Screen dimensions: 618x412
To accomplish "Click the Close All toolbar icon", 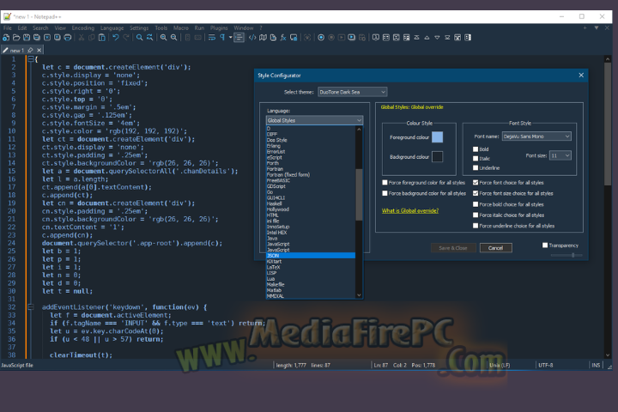I will (58, 38).
